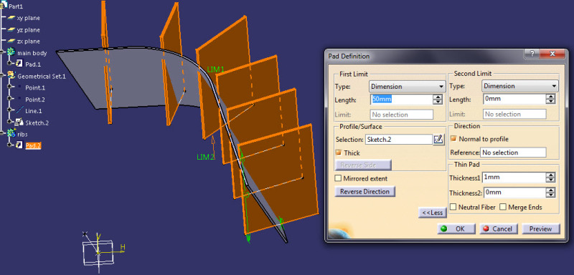Click the xy plane icon in tree
Viewport: 574px width, 275px height.
(x=11, y=18)
